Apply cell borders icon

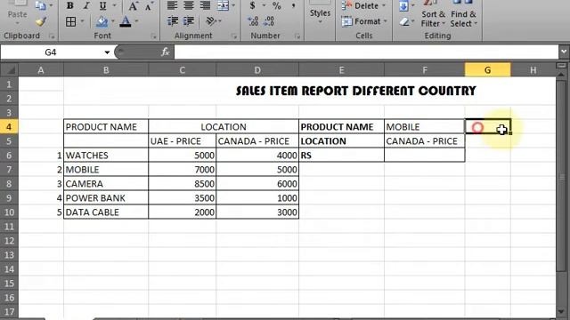[71, 21]
